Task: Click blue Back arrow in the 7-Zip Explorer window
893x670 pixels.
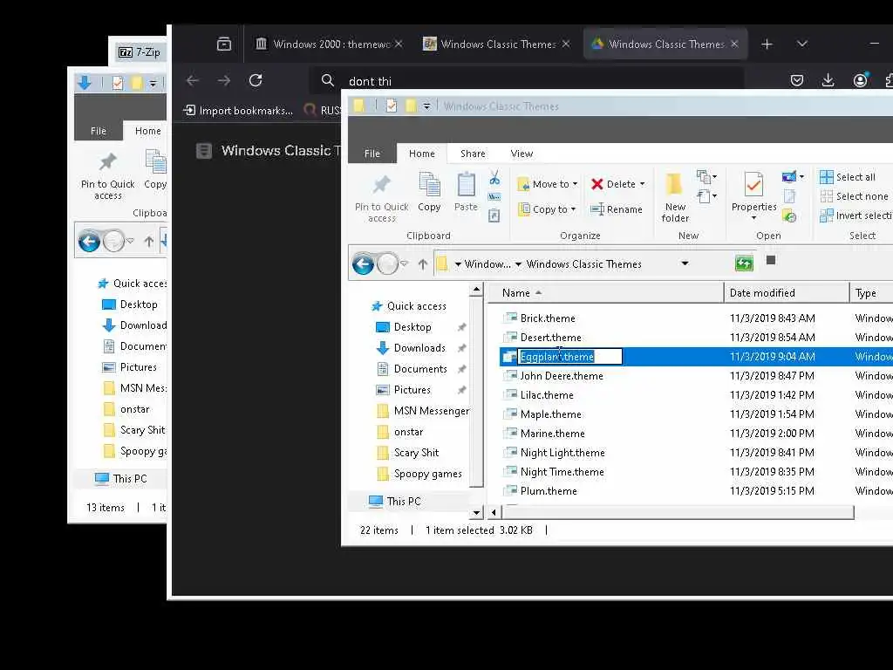Action: pos(89,241)
